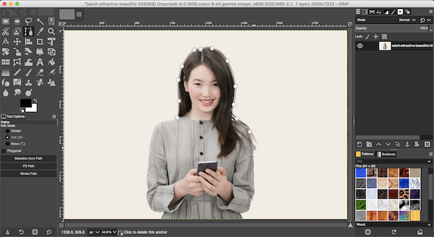Toggle visibility of the adult-attractive-beautiful layer
434x237 pixels.
click(x=360, y=46)
